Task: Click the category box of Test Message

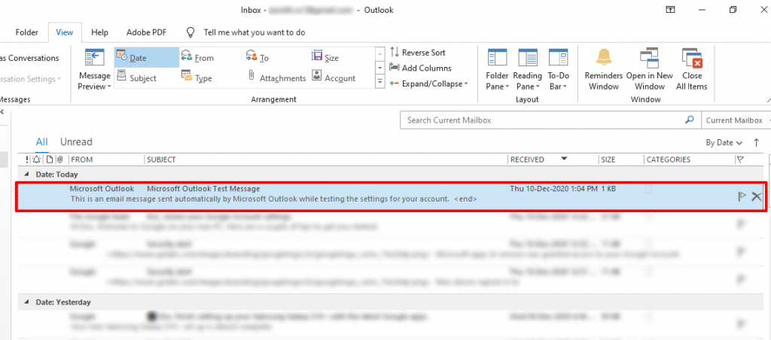Action: point(648,189)
